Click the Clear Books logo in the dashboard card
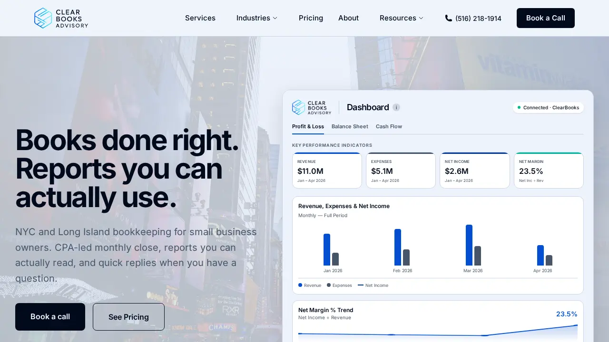Image resolution: width=609 pixels, height=342 pixels. point(312,107)
